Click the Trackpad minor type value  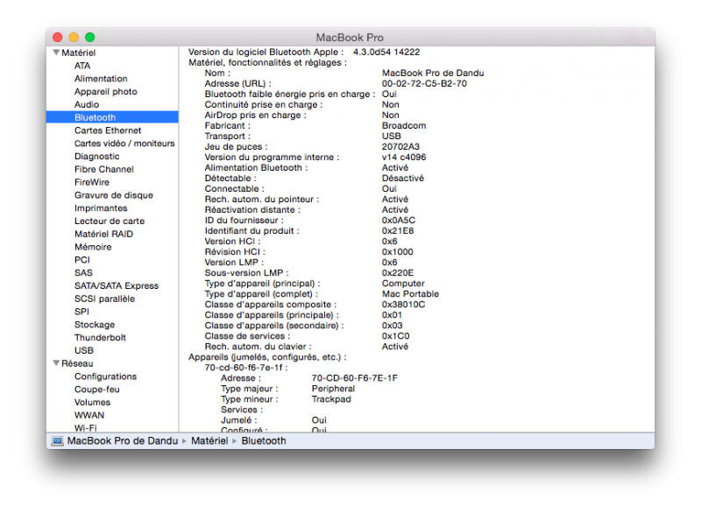(x=331, y=399)
